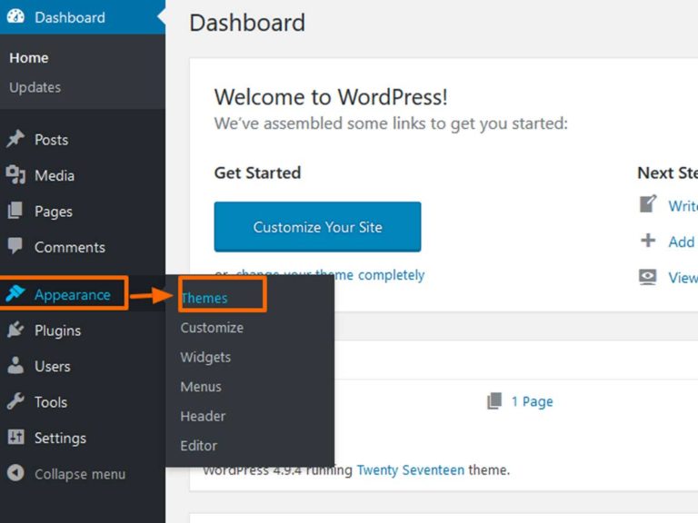Click the Customize Your Site button
The image size is (698, 523).
click(317, 227)
